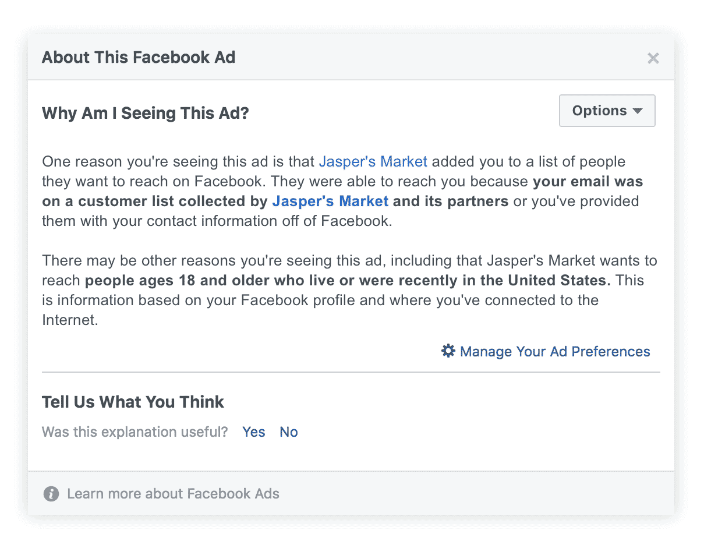Screen dimensions: 704x548
Task: Open the Options dropdown menu
Action: pos(606,111)
